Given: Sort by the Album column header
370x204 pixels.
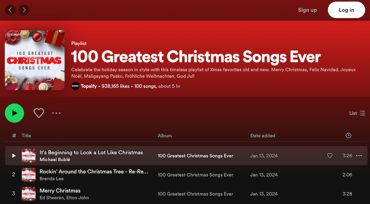Looking at the screenshot, I should point(165,136).
